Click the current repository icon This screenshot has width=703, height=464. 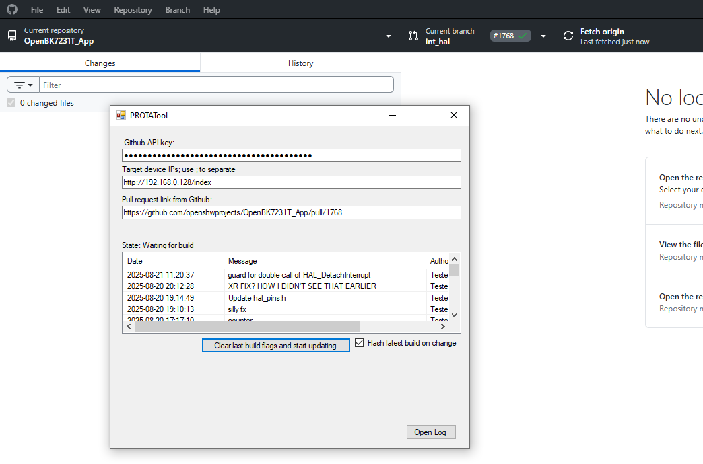(12, 36)
